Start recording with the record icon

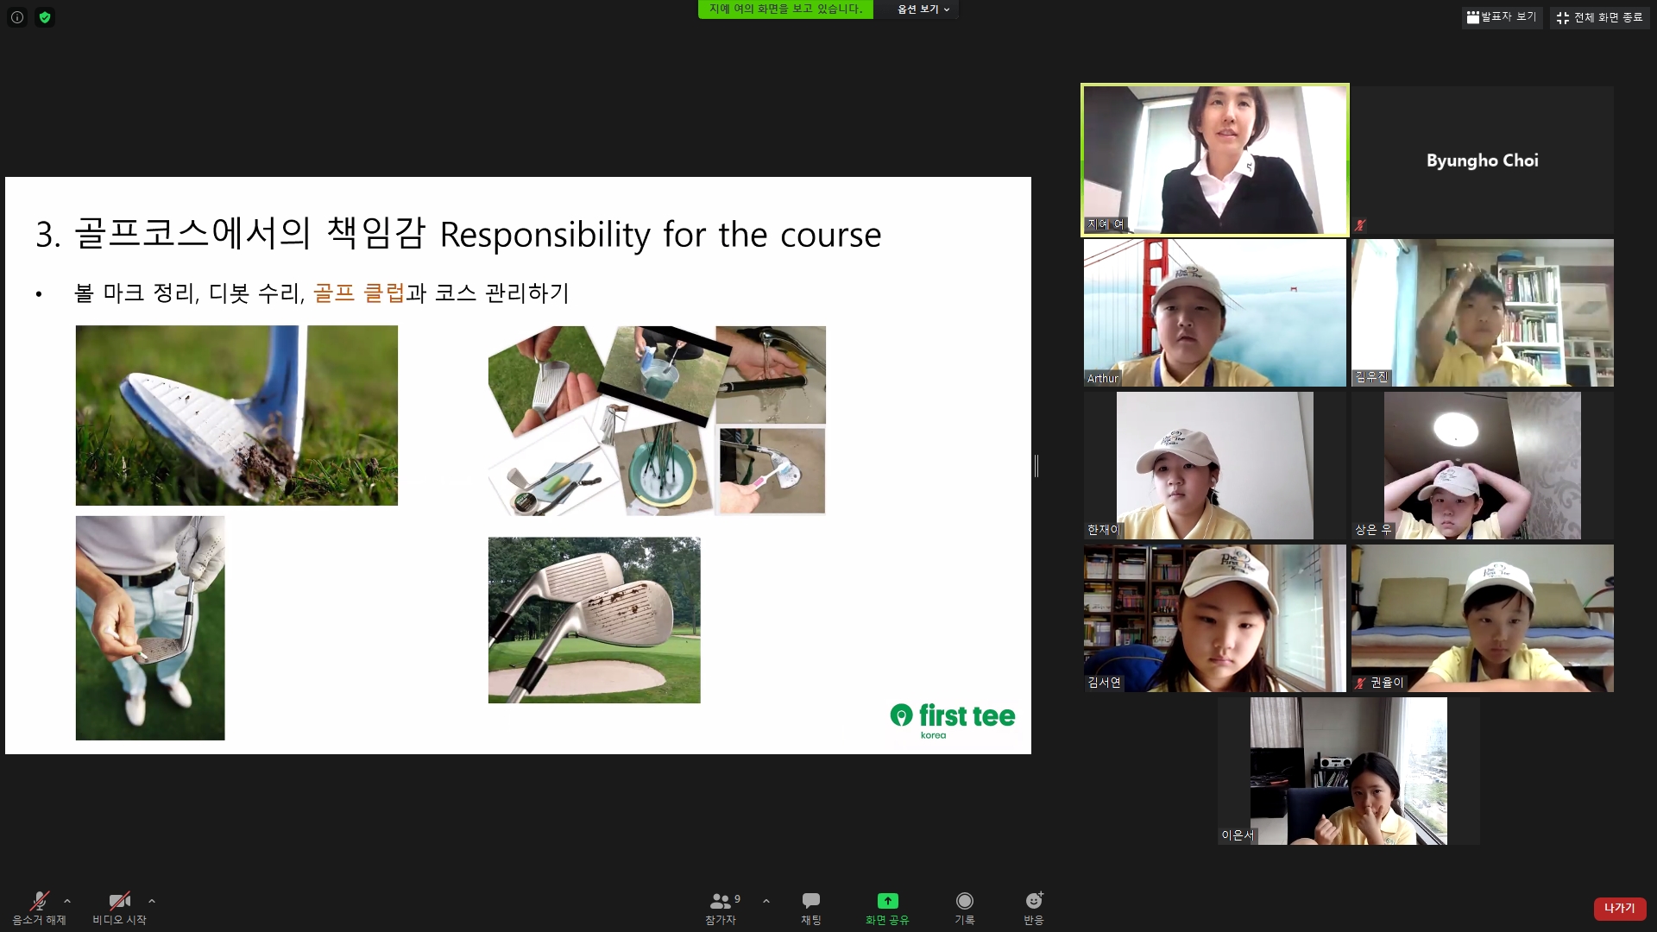point(964,901)
